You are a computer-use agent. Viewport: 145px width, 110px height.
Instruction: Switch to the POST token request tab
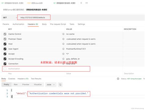(x=35, y=3)
